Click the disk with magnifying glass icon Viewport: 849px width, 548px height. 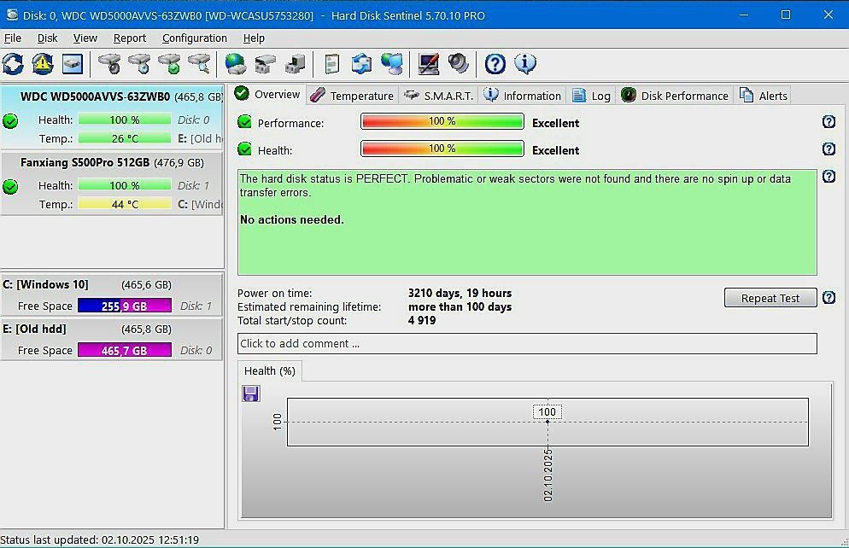point(199,64)
